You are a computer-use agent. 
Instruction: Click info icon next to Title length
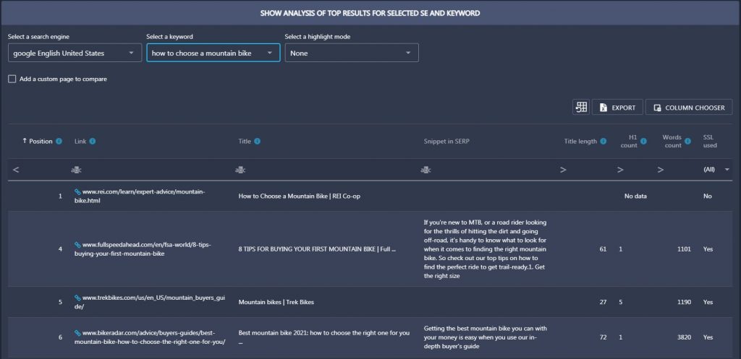point(604,141)
